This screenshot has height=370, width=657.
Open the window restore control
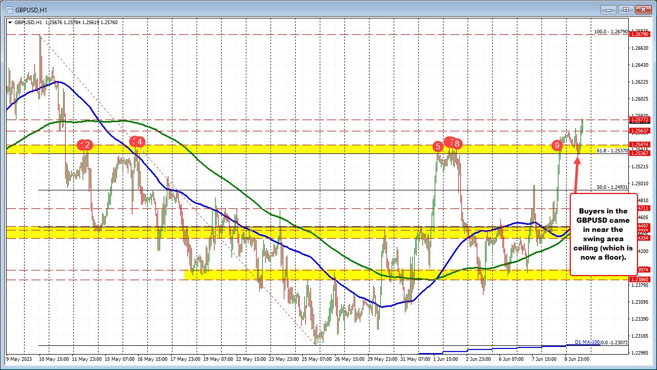626,9
